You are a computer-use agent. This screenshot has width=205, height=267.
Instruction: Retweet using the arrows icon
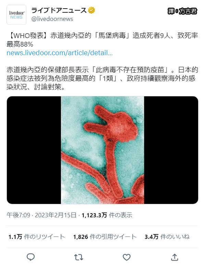pyautogui.click(x=79, y=257)
